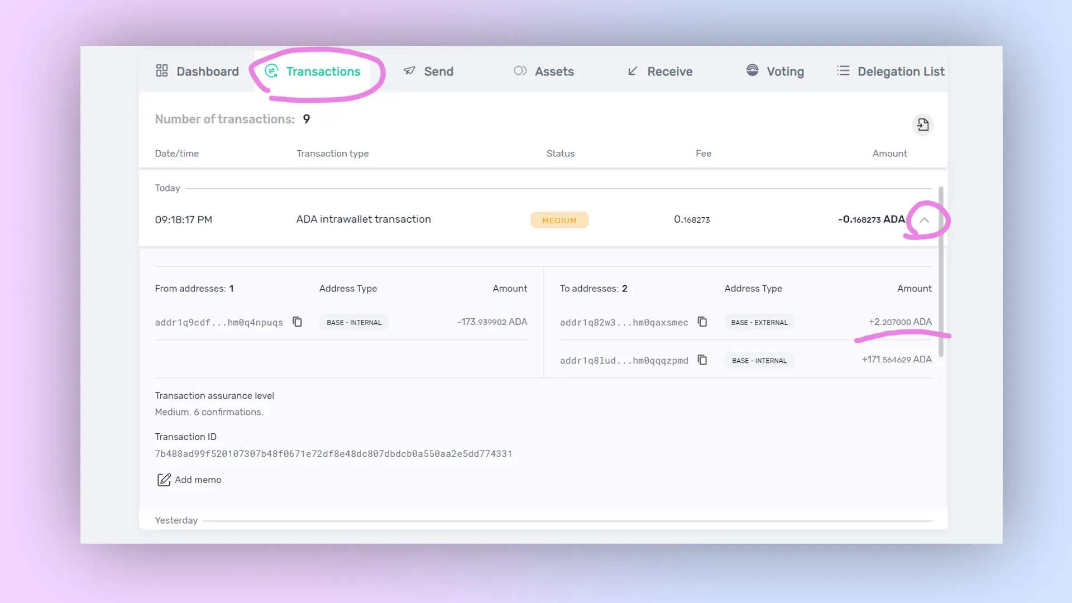
Task: Click the Transactions tab icon
Action: pos(272,71)
